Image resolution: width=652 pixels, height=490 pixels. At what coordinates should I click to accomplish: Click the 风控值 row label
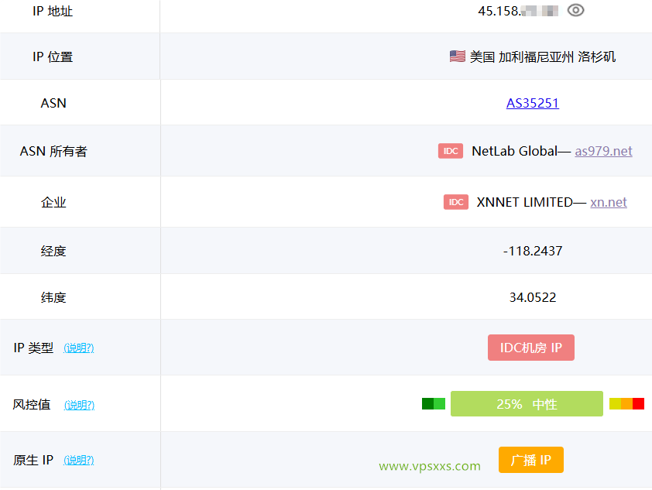click(x=32, y=404)
